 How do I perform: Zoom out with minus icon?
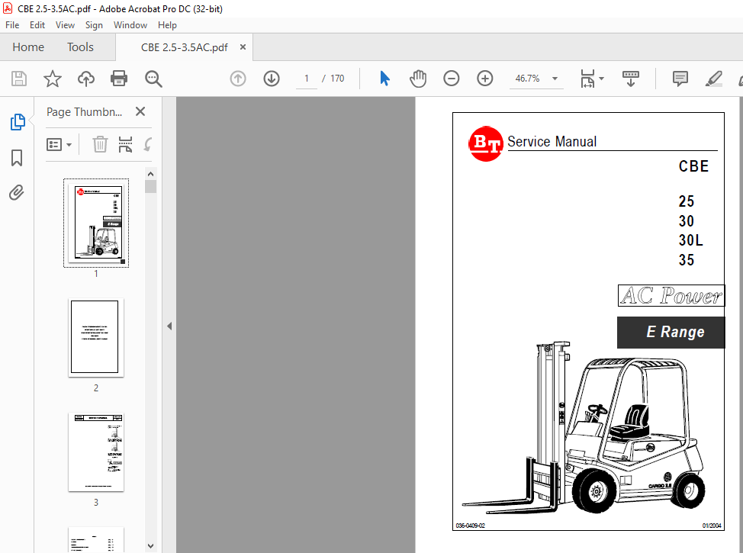pos(451,79)
